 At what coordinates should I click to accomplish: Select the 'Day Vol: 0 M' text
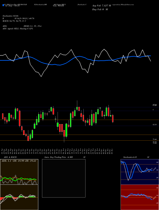[x=100, y=9]
